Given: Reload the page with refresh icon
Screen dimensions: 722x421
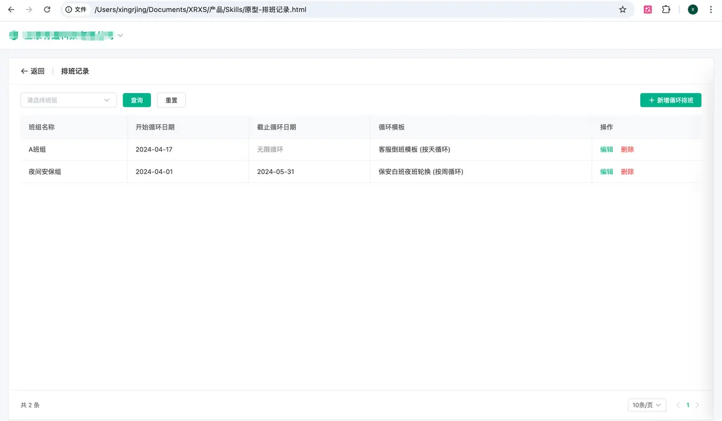Looking at the screenshot, I should [47, 10].
